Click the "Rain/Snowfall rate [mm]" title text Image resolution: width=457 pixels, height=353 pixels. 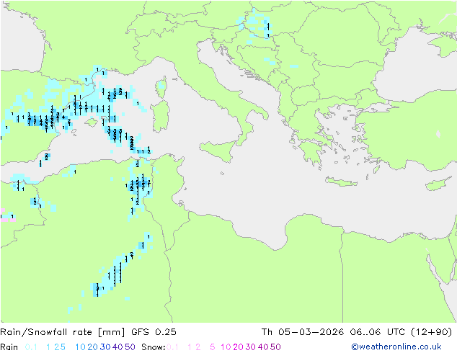pos(63,332)
